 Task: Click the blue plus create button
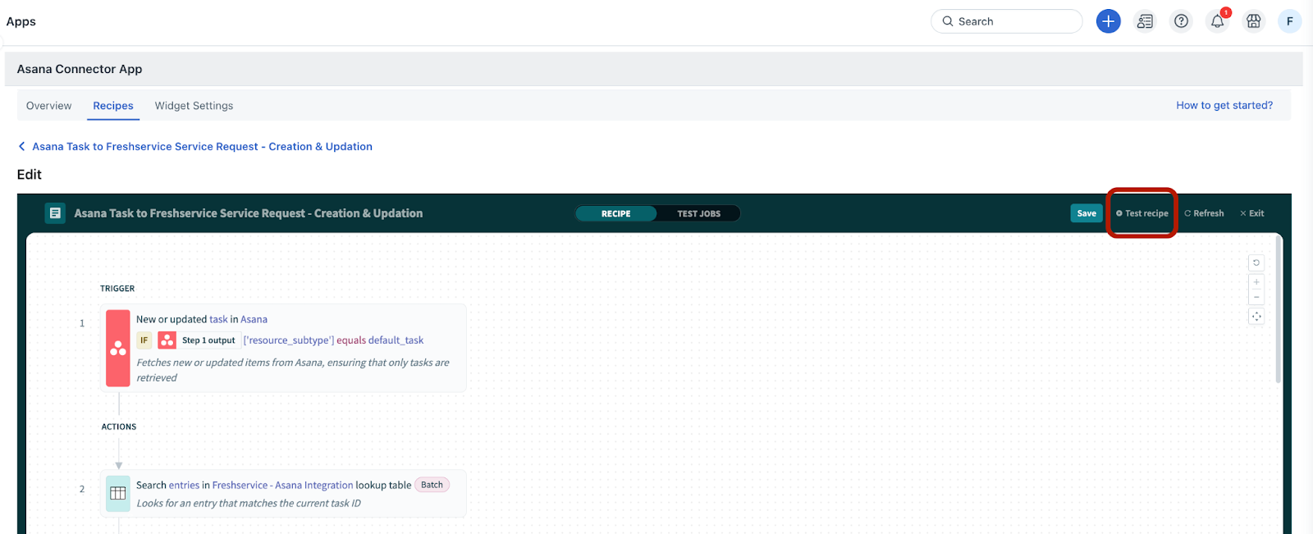tap(1108, 21)
